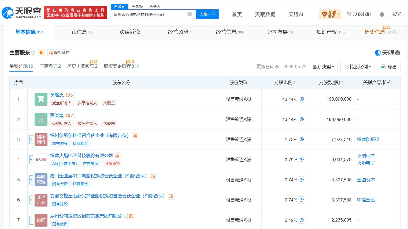Open pie chart icon for 黄炎煌 holding
Screen dimensions: 408x229
click(x=302, y=119)
